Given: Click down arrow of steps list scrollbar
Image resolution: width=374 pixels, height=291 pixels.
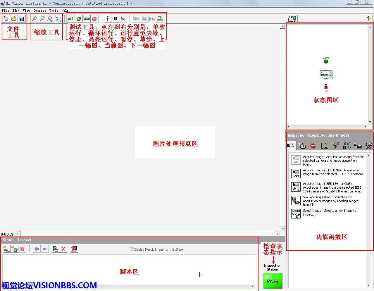Looking at the screenshot, I should [369, 285].
